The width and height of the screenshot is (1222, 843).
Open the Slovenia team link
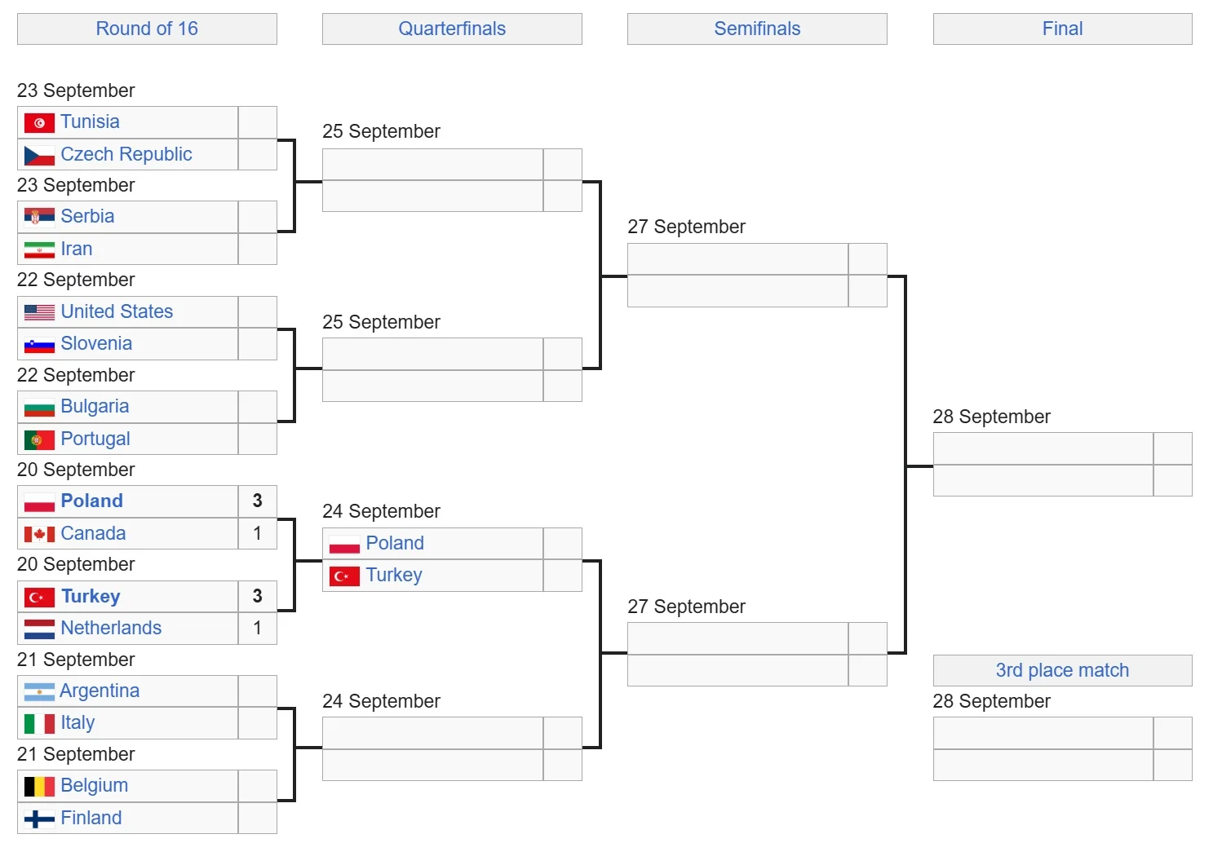click(96, 343)
